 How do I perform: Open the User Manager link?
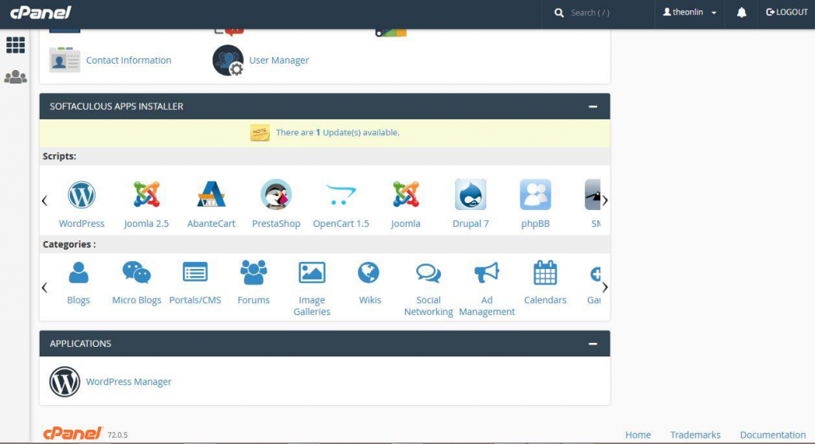(x=279, y=60)
